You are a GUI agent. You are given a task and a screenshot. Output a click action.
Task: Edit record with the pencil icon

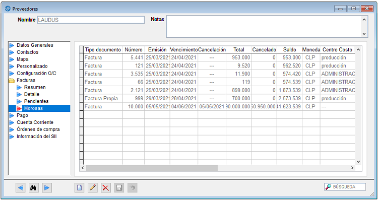pos(93,188)
